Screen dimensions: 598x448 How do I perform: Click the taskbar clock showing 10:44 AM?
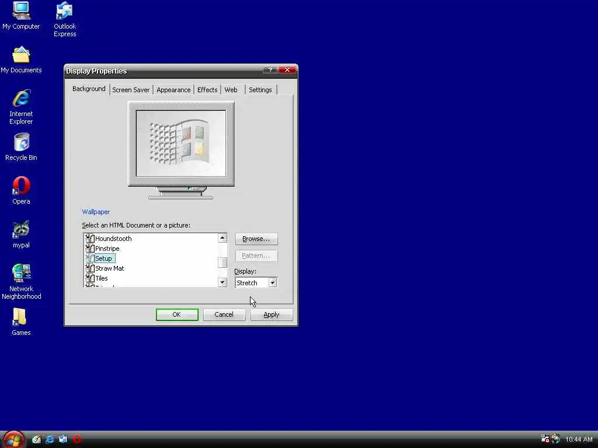(579, 439)
